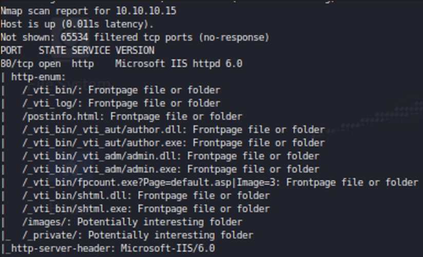Click the /postinfo.html path

click(x=63, y=116)
